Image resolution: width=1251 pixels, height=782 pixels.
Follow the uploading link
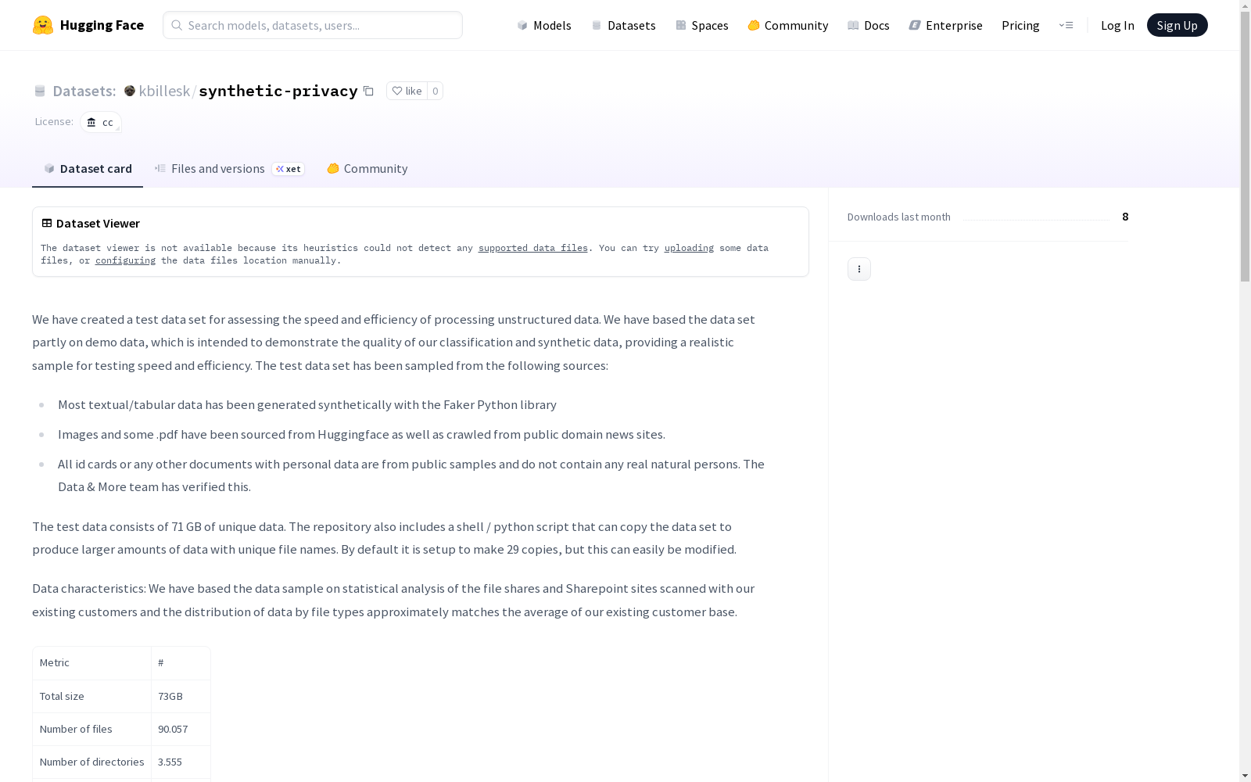tap(689, 248)
